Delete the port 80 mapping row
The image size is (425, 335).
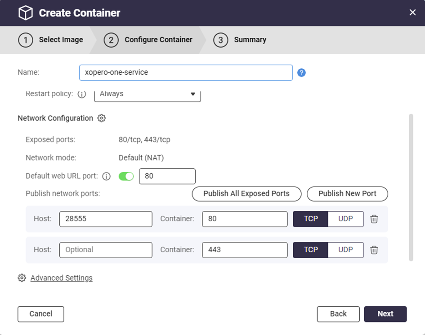374,219
